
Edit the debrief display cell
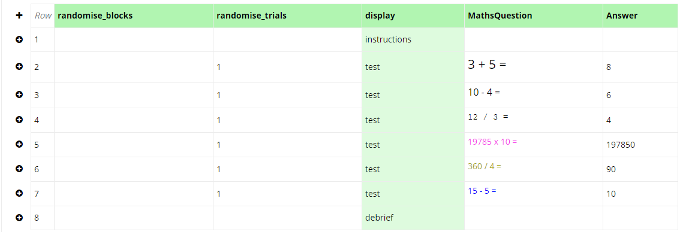(413, 218)
